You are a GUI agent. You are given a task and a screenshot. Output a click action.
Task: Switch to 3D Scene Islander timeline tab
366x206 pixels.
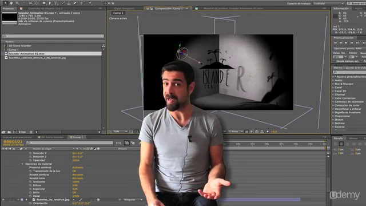coord(52,137)
